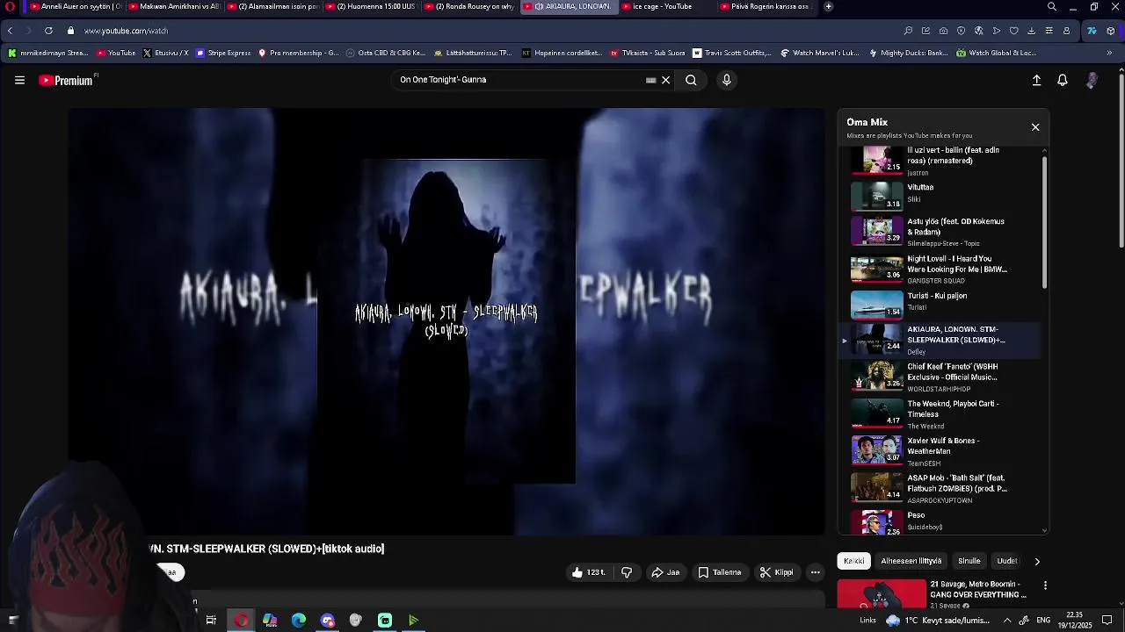Image resolution: width=1125 pixels, height=632 pixels.
Task: Play 'Astu ylös (feat. OD Kokemus & Radam)'
Action: (x=940, y=232)
